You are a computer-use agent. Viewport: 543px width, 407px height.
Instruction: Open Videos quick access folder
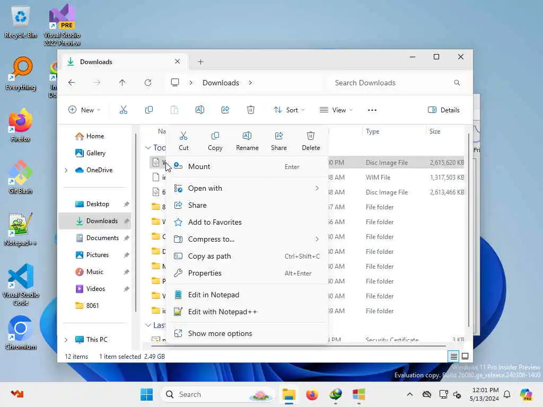95,289
